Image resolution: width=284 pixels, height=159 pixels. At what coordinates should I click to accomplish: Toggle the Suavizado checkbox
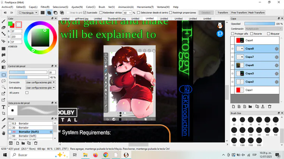pyautogui.click(x=84, y=12)
